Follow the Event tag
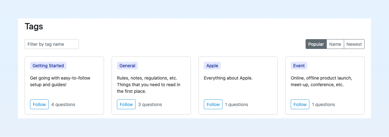389x137 pixels. pyautogui.click(x=300, y=104)
